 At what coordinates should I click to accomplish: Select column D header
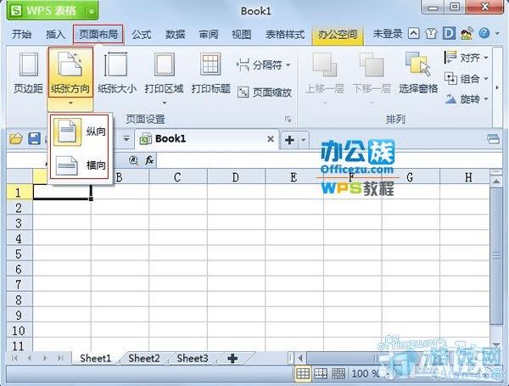coord(236,177)
